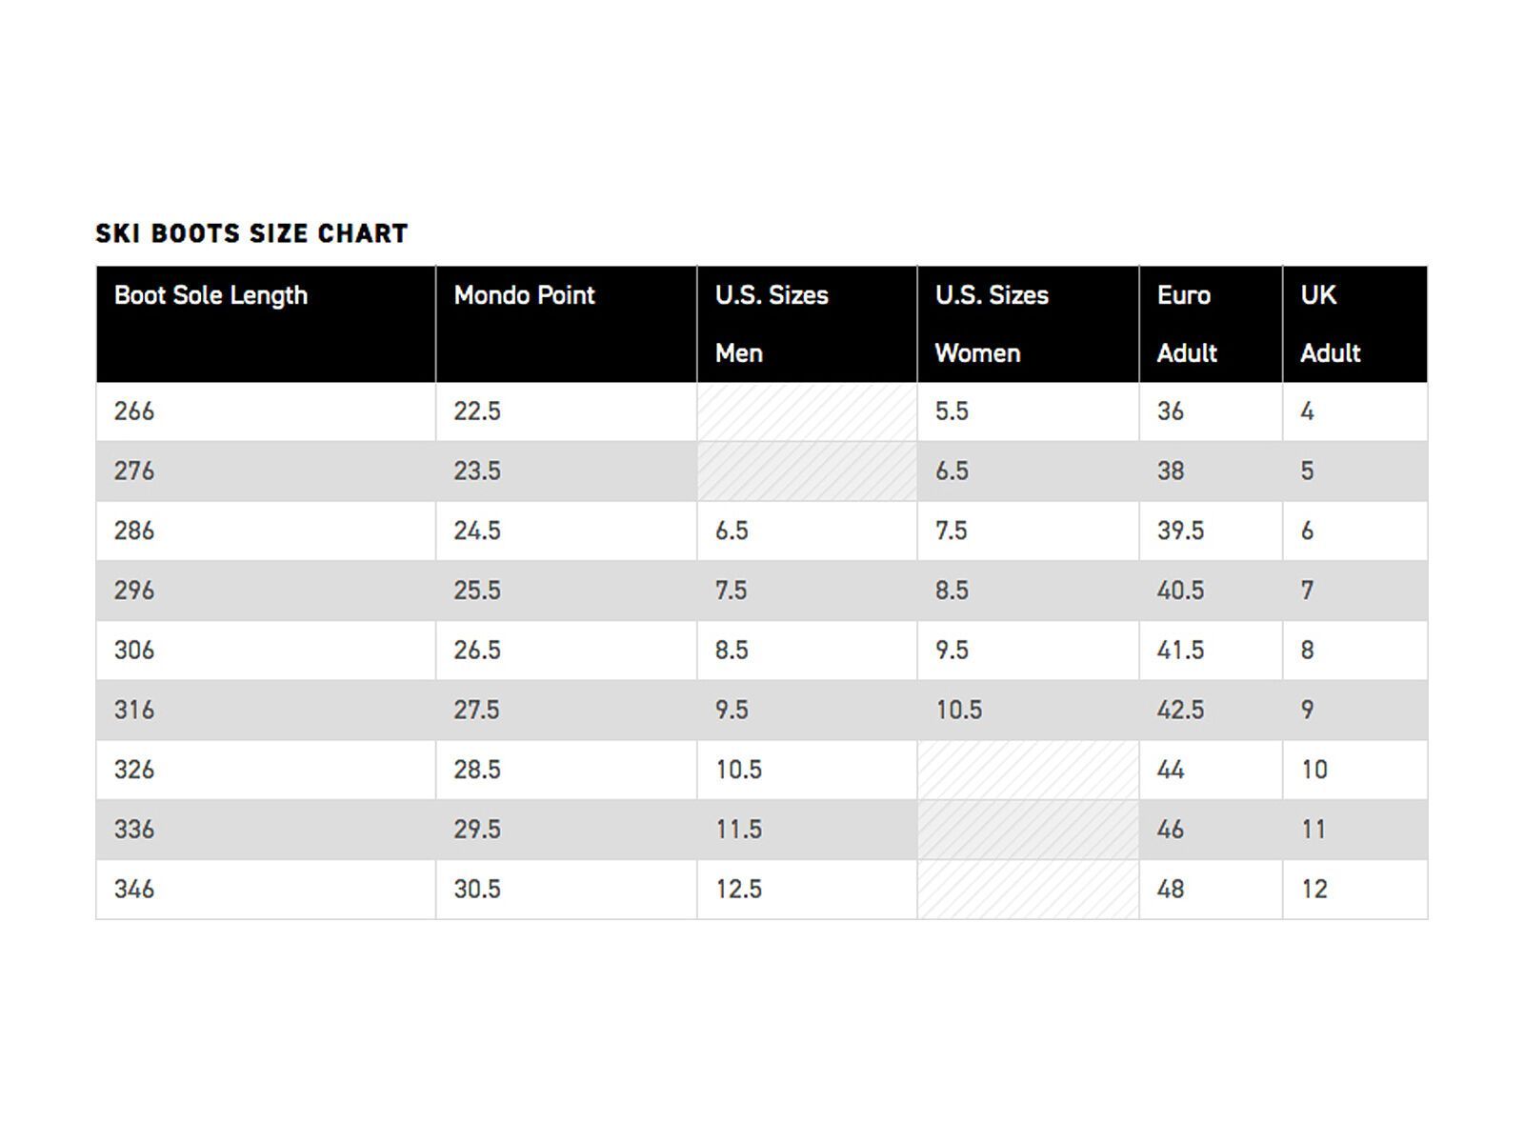The image size is (1524, 1143).
Task: Click UK size 9 cell
Action: point(1308,710)
